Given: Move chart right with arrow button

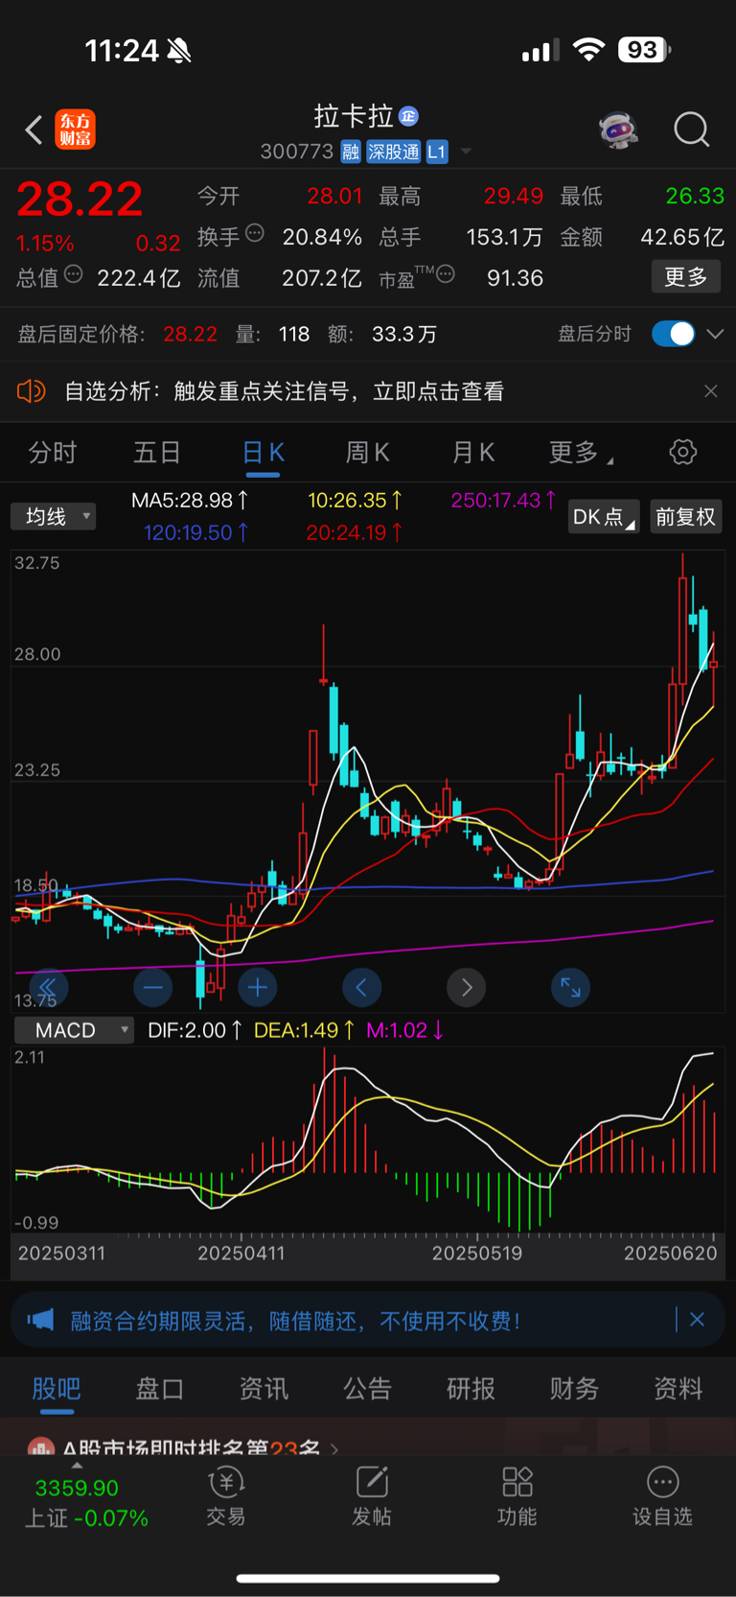Looking at the screenshot, I should point(467,987).
